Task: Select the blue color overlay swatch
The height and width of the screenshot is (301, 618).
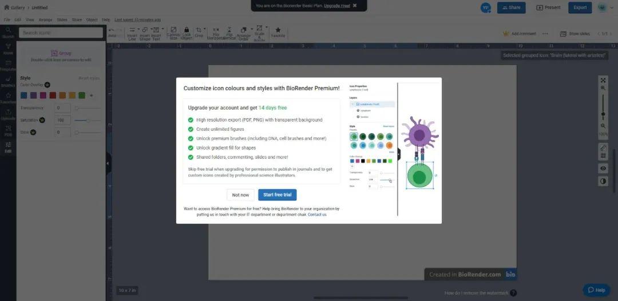Action: tap(24, 95)
